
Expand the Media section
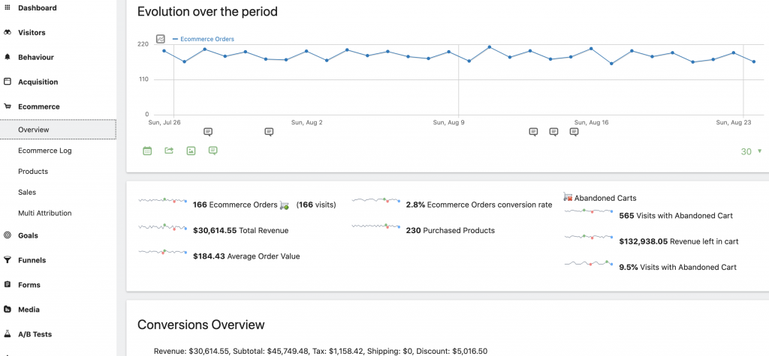(29, 310)
